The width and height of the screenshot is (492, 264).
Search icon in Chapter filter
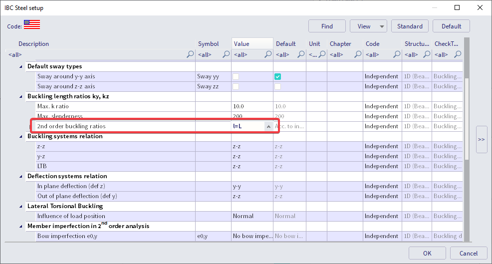(x=358, y=54)
